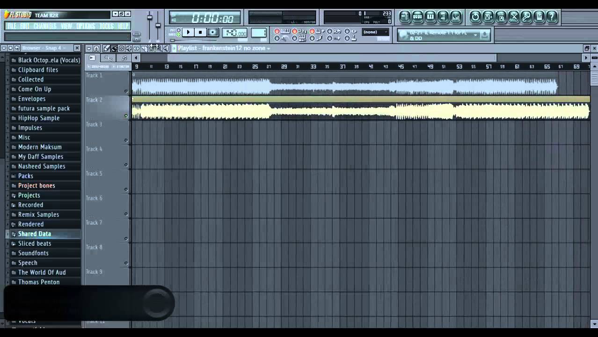Click the Record transport button

coord(213,32)
